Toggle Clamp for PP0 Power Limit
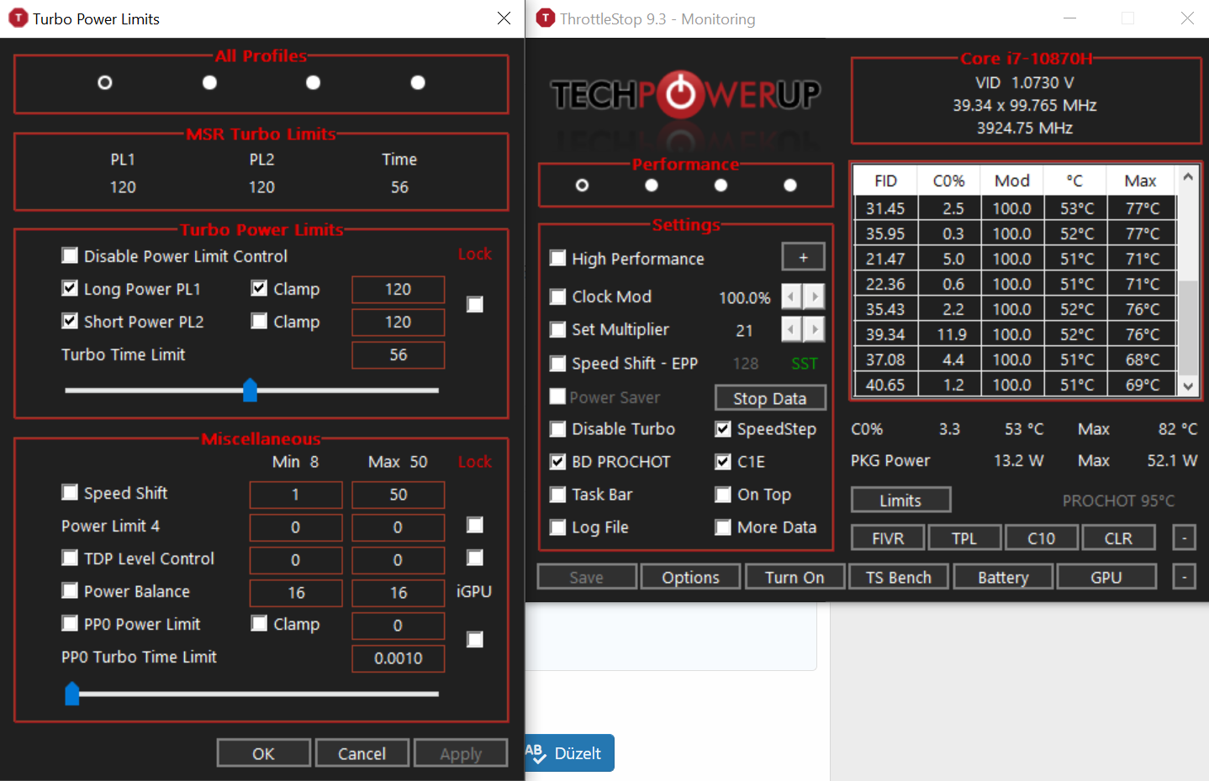 coord(259,623)
